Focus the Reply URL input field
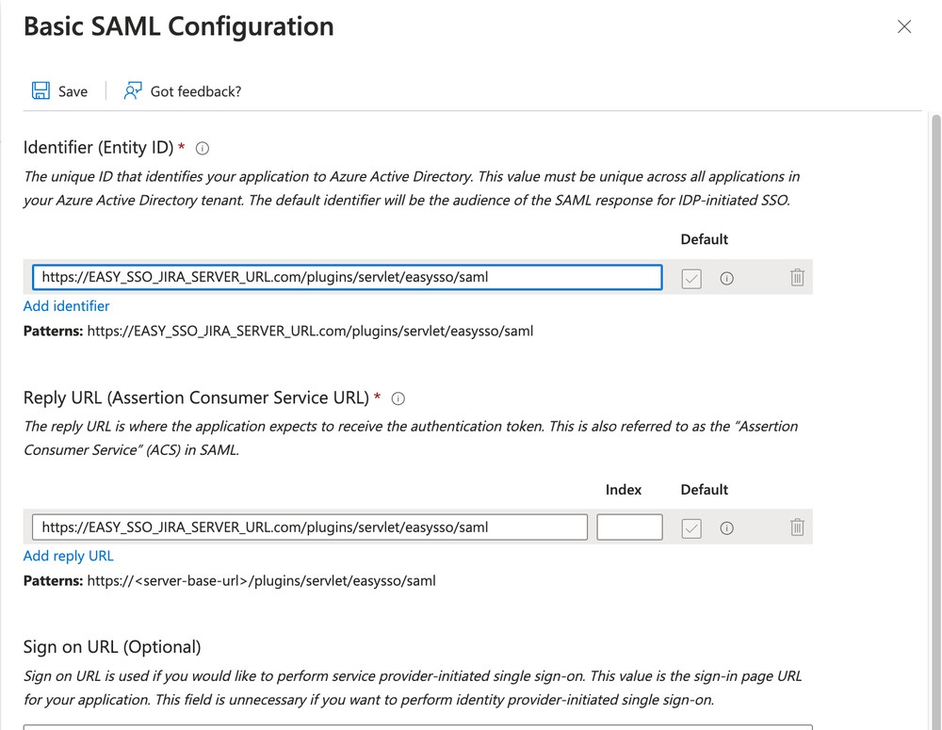The image size is (942, 730). coord(310,527)
